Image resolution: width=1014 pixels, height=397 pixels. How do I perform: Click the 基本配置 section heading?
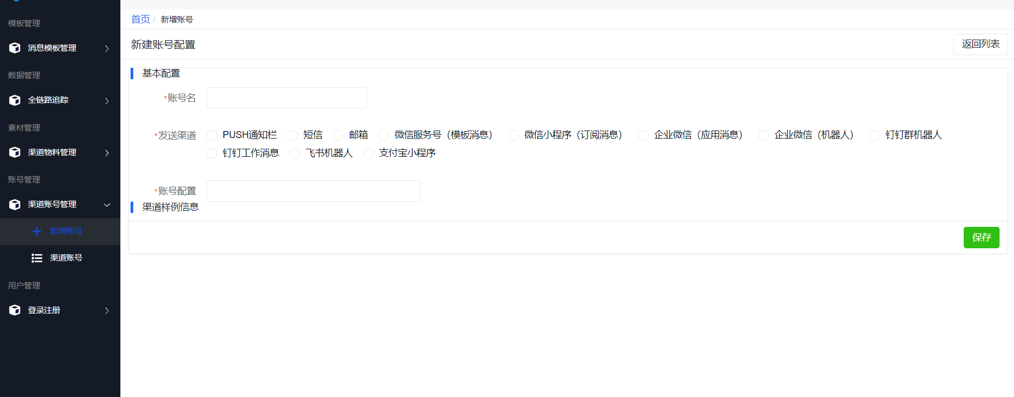point(161,73)
